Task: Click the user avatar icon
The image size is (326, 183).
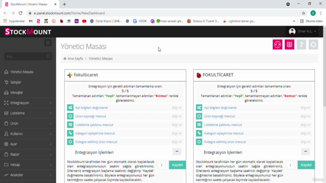Action: (x=292, y=32)
